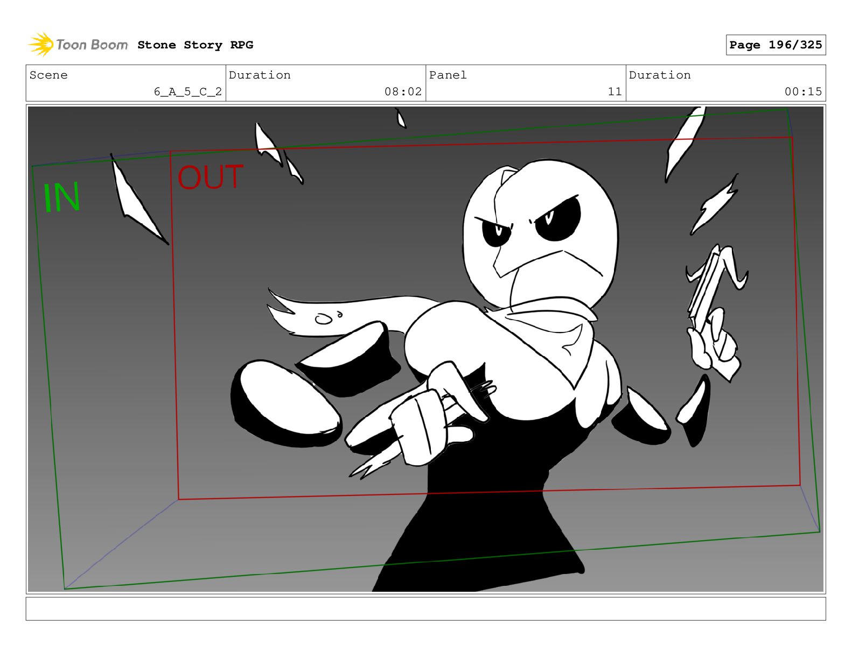Click the 'Duration' label beside Scene

260,75
